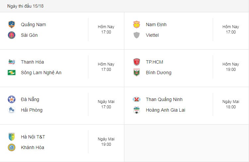Click the Thanh Hóa club logo
Screen dimensions: 249x162
(x=12, y=62)
